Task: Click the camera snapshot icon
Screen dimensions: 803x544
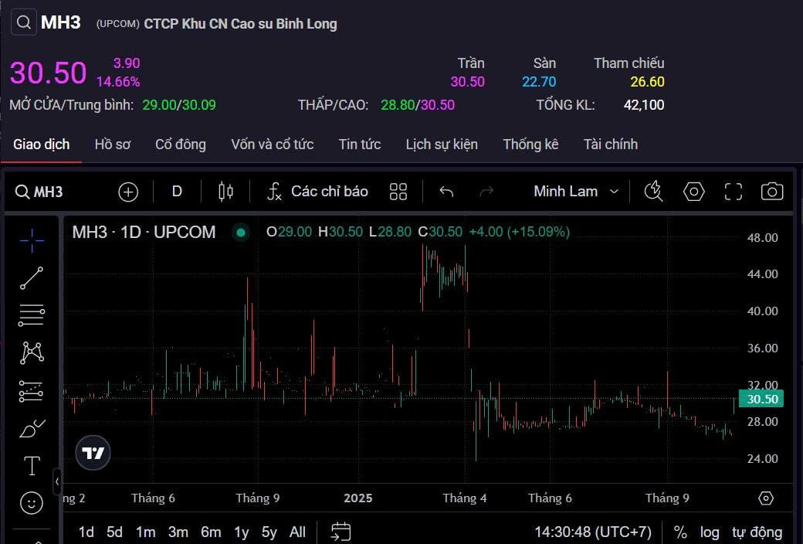Action: point(771,192)
